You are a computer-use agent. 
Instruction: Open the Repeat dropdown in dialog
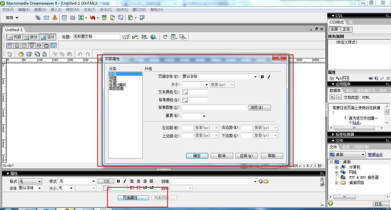pos(204,116)
